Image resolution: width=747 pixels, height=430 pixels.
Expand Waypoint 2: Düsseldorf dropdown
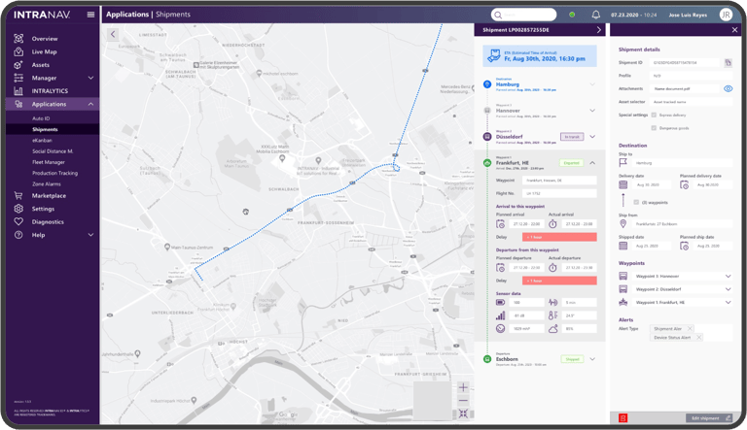click(728, 288)
